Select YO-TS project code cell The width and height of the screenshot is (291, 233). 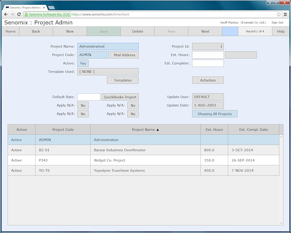coord(63,170)
